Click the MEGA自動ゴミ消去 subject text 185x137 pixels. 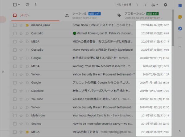pos(85,132)
